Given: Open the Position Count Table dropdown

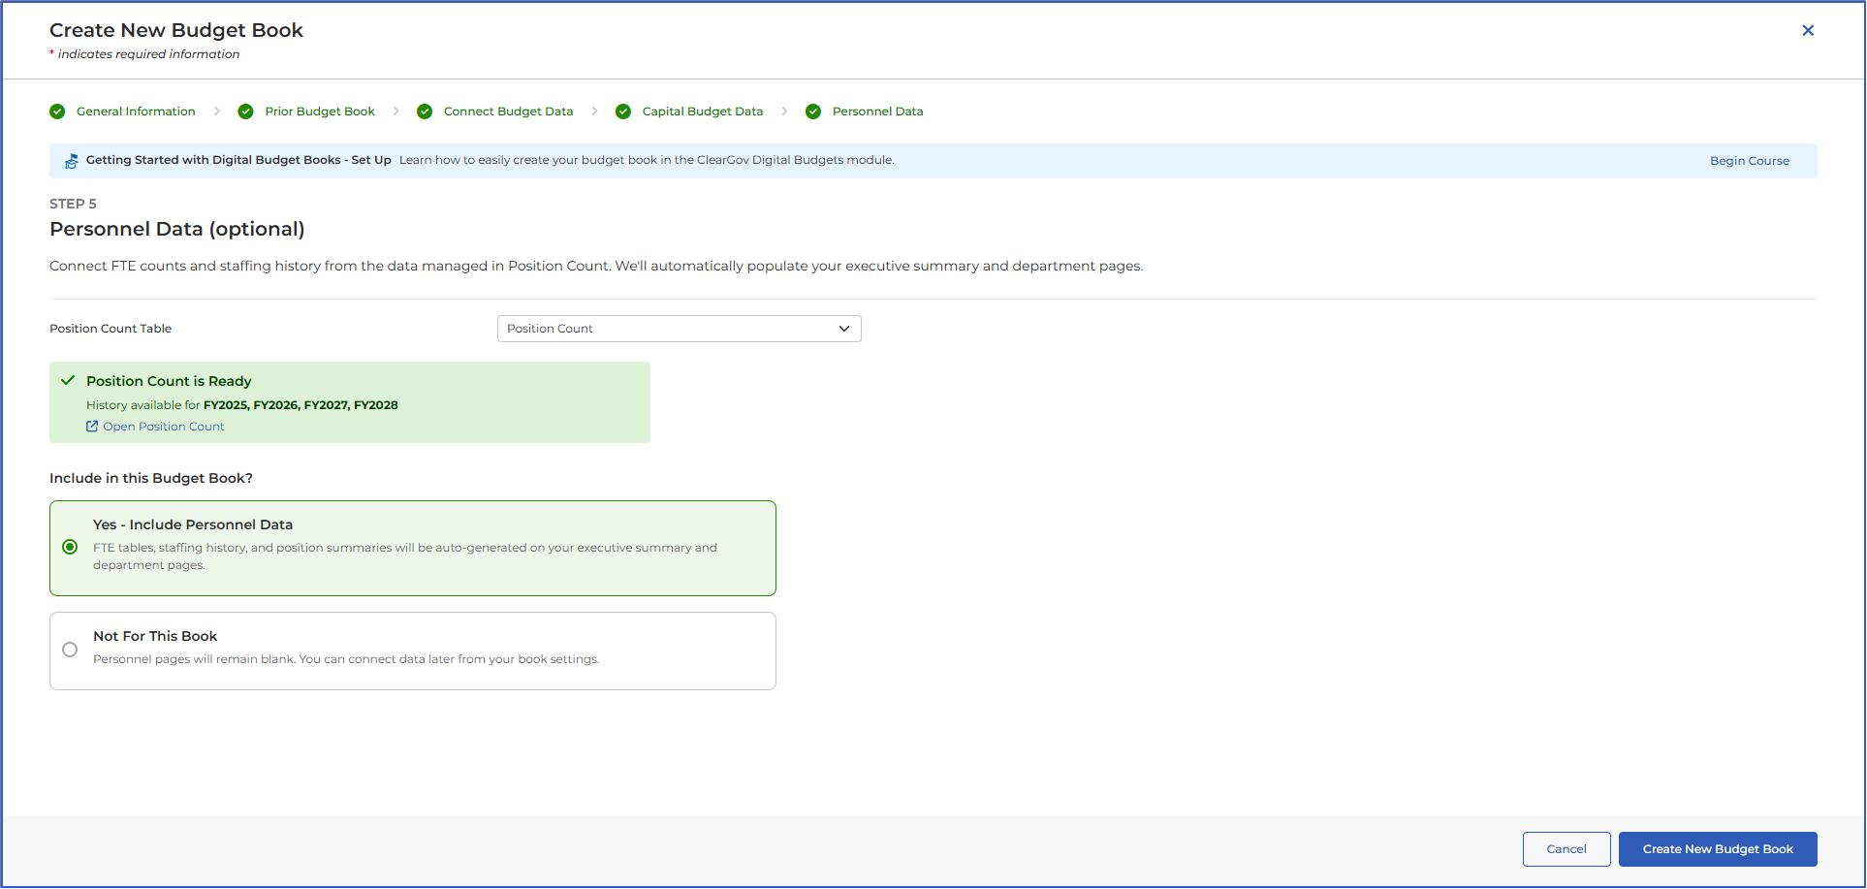Looking at the screenshot, I should tap(679, 329).
